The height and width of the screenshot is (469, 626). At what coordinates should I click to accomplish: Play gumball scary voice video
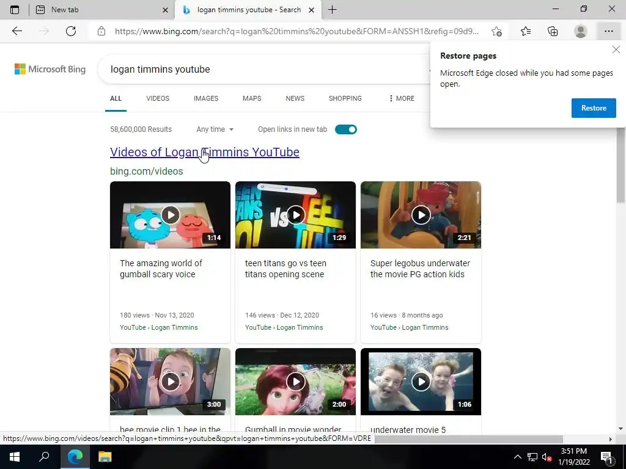(x=171, y=215)
